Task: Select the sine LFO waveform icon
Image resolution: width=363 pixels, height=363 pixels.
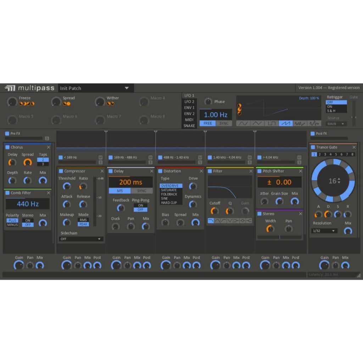Action: (243, 123)
